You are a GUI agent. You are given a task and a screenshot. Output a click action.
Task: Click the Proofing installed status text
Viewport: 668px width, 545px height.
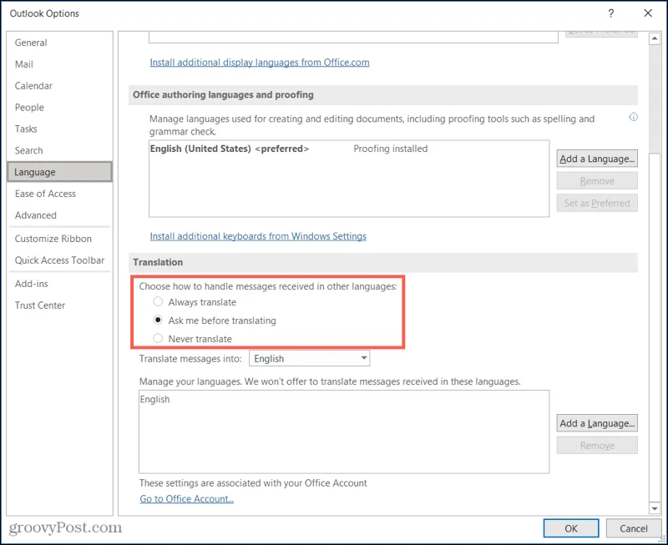pos(390,149)
